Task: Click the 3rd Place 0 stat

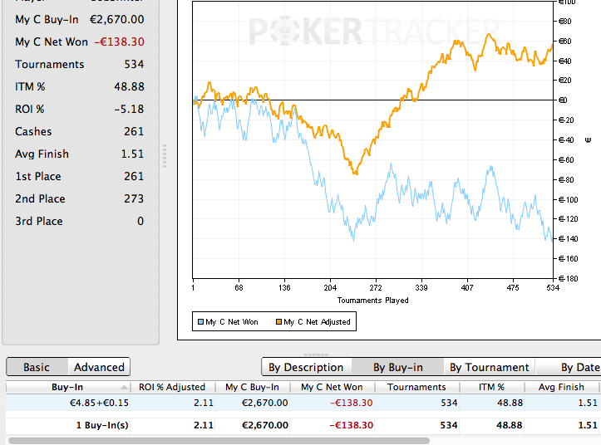Action: coord(80,221)
